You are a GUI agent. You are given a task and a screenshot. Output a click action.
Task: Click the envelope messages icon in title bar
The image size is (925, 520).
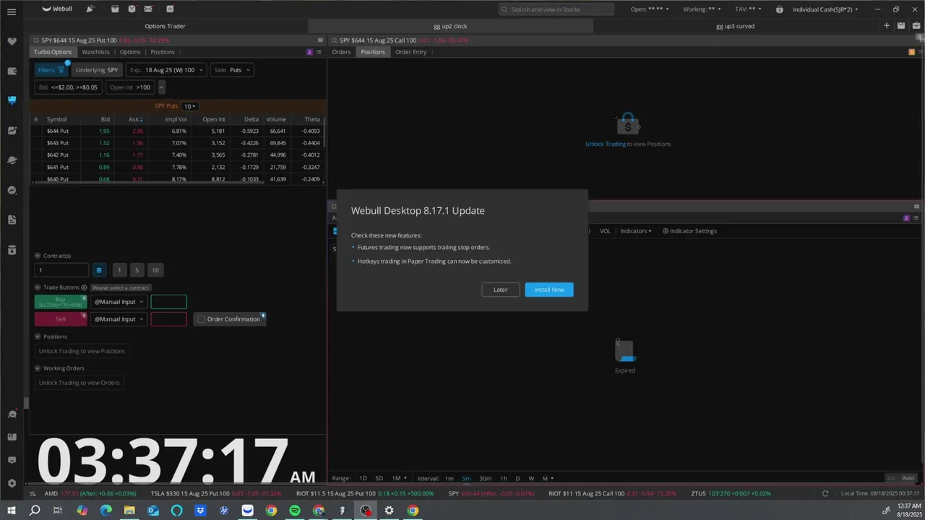(148, 9)
